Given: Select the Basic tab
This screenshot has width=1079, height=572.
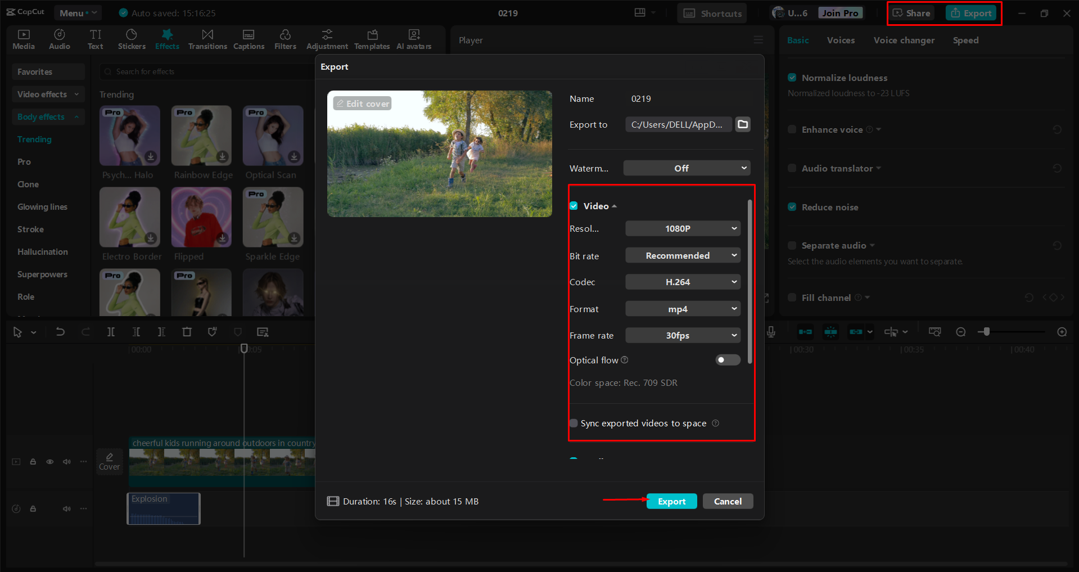Looking at the screenshot, I should click(798, 40).
